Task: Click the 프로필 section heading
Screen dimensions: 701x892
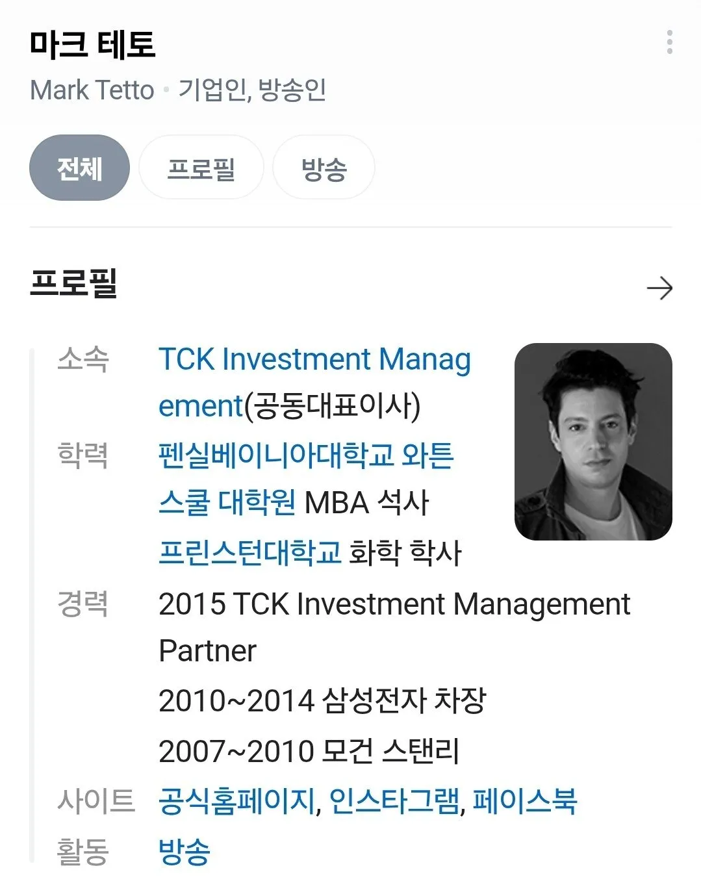Action: [x=73, y=284]
